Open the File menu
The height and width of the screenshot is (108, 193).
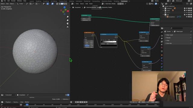[5, 1]
